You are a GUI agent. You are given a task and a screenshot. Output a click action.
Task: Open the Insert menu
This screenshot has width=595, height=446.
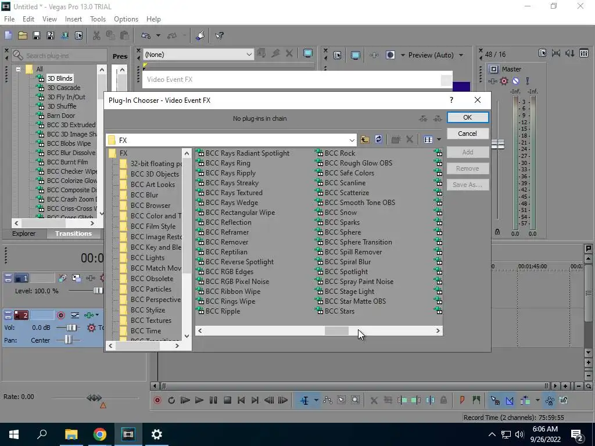(x=73, y=19)
